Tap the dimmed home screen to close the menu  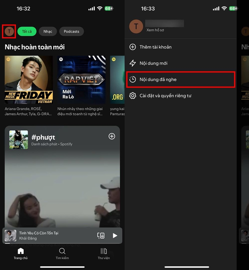point(243,135)
